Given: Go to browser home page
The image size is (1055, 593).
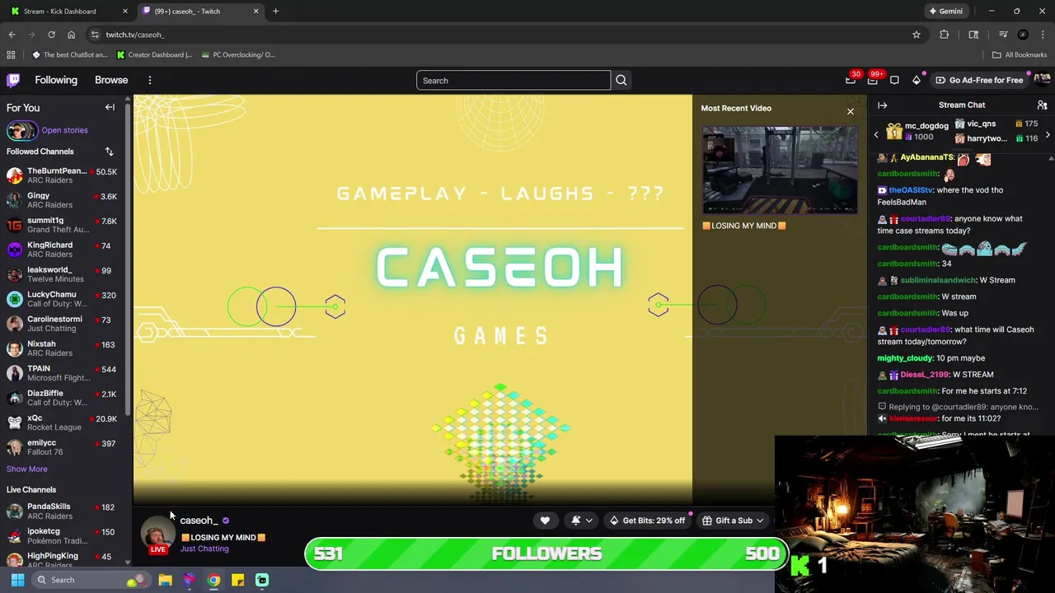Looking at the screenshot, I should (71, 35).
